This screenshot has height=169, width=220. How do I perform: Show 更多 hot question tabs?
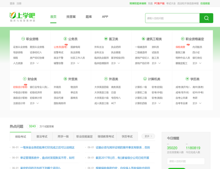(148, 136)
